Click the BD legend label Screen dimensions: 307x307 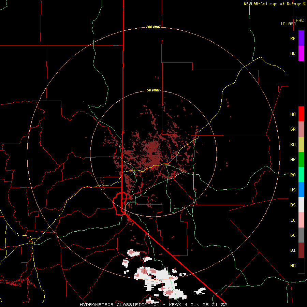coord(293,145)
